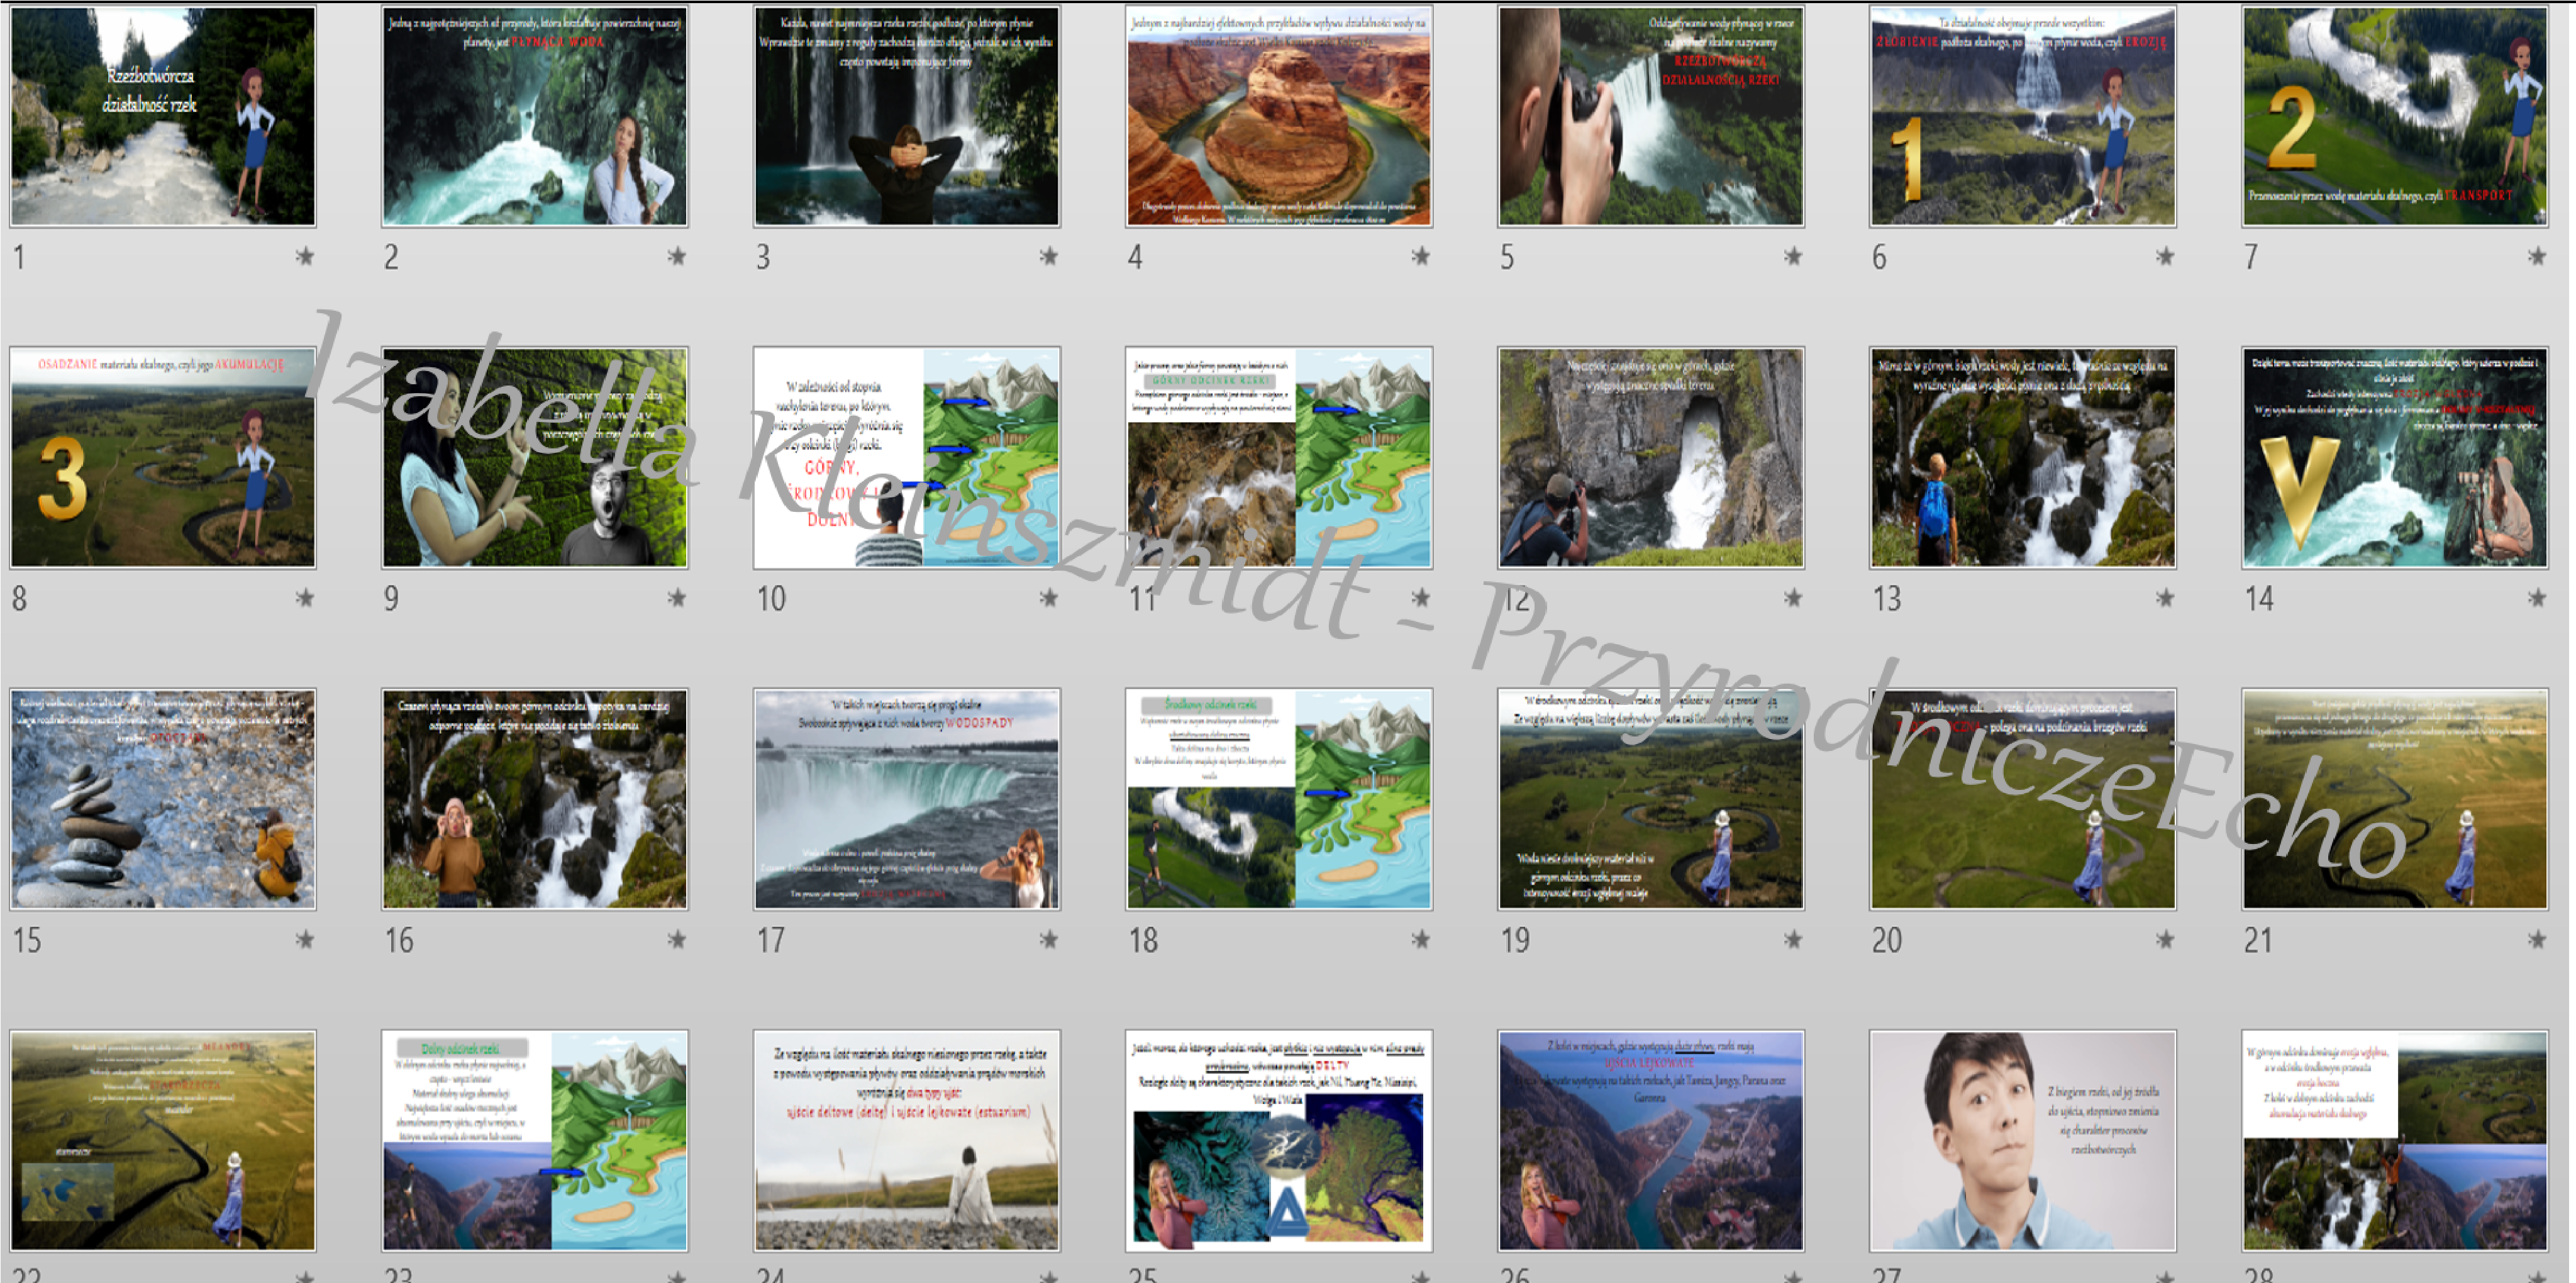Select slide 4 with the Horseshoe Bend canyon

coord(1279,116)
